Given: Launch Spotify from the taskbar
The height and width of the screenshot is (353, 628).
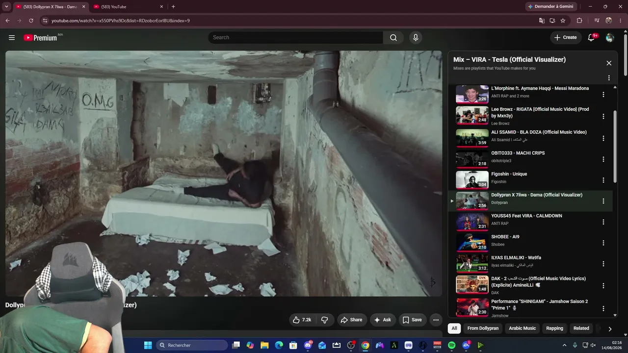Looking at the screenshot, I should pyautogui.click(x=451, y=345).
